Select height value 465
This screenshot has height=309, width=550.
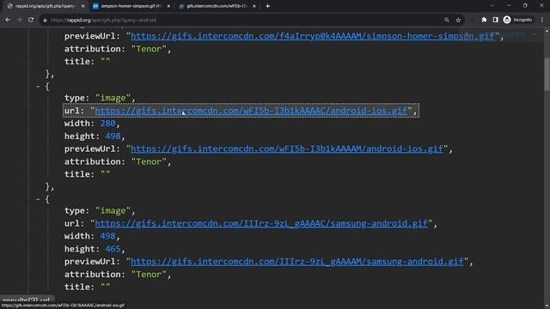click(x=113, y=249)
